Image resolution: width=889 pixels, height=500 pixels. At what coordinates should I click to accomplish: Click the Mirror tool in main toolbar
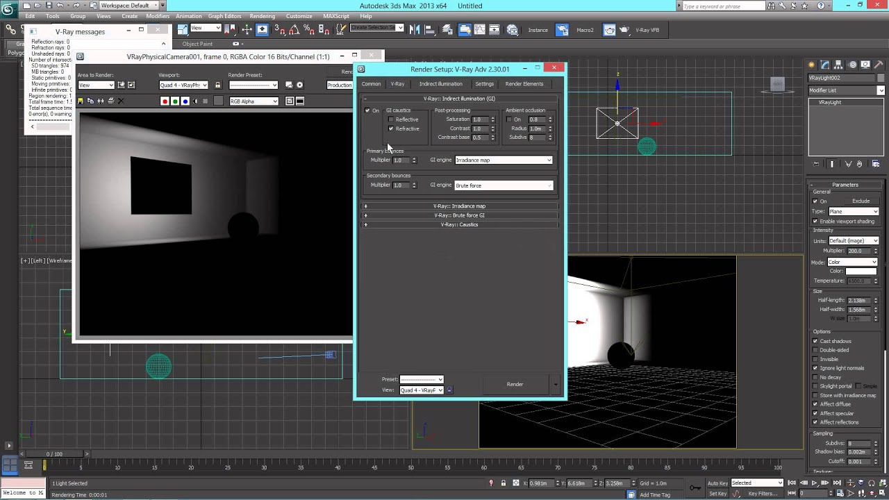(x=415, y=30)
